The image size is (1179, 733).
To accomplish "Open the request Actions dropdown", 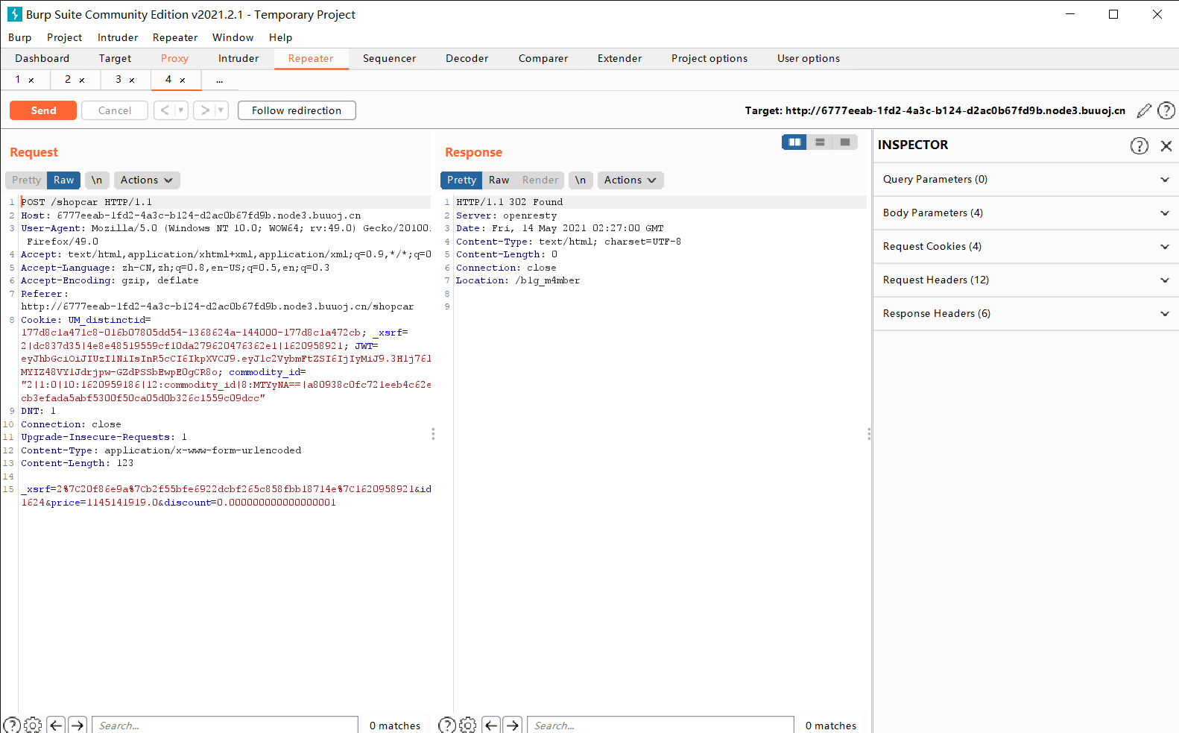I will [147, 180].
